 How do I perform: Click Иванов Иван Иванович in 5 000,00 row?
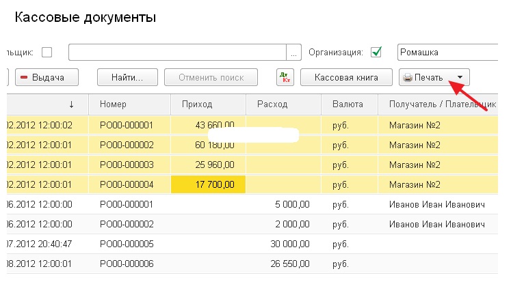tap(436, 204)
